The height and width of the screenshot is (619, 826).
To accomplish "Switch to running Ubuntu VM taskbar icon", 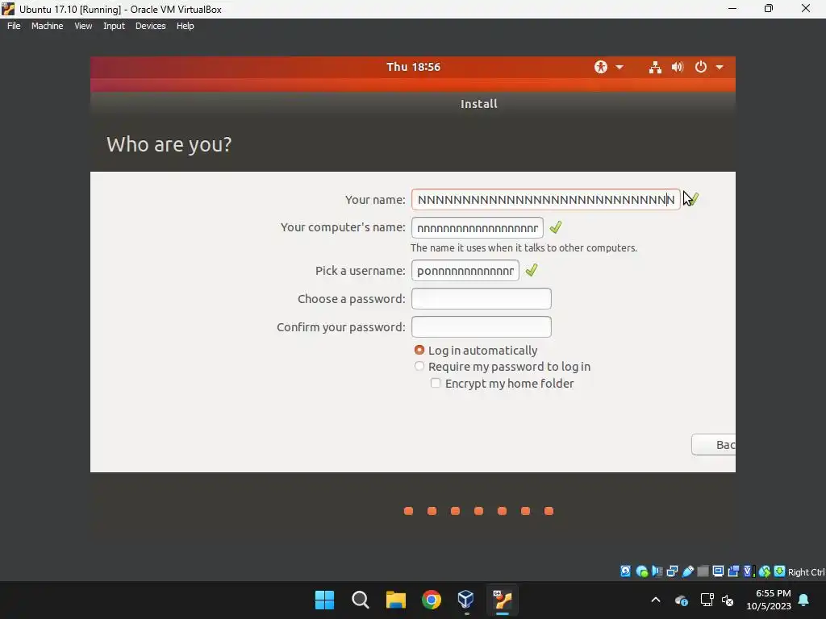I will click(x=502, y=600).
